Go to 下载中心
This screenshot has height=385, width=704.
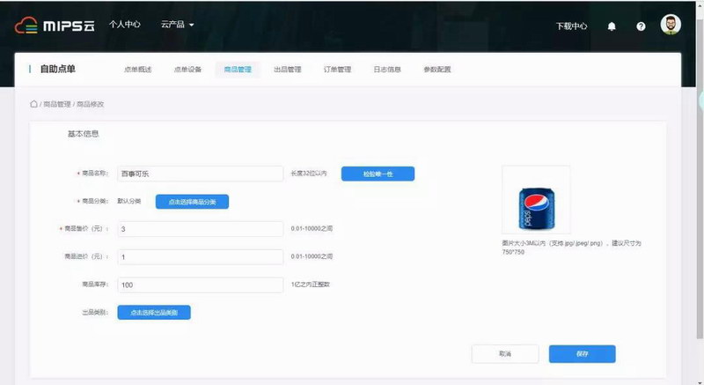click(x=571, y=26)
